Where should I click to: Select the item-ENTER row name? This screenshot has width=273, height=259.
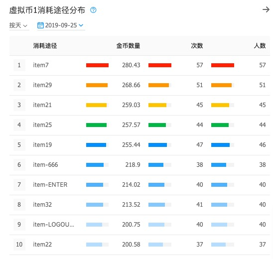click(50, 185)
